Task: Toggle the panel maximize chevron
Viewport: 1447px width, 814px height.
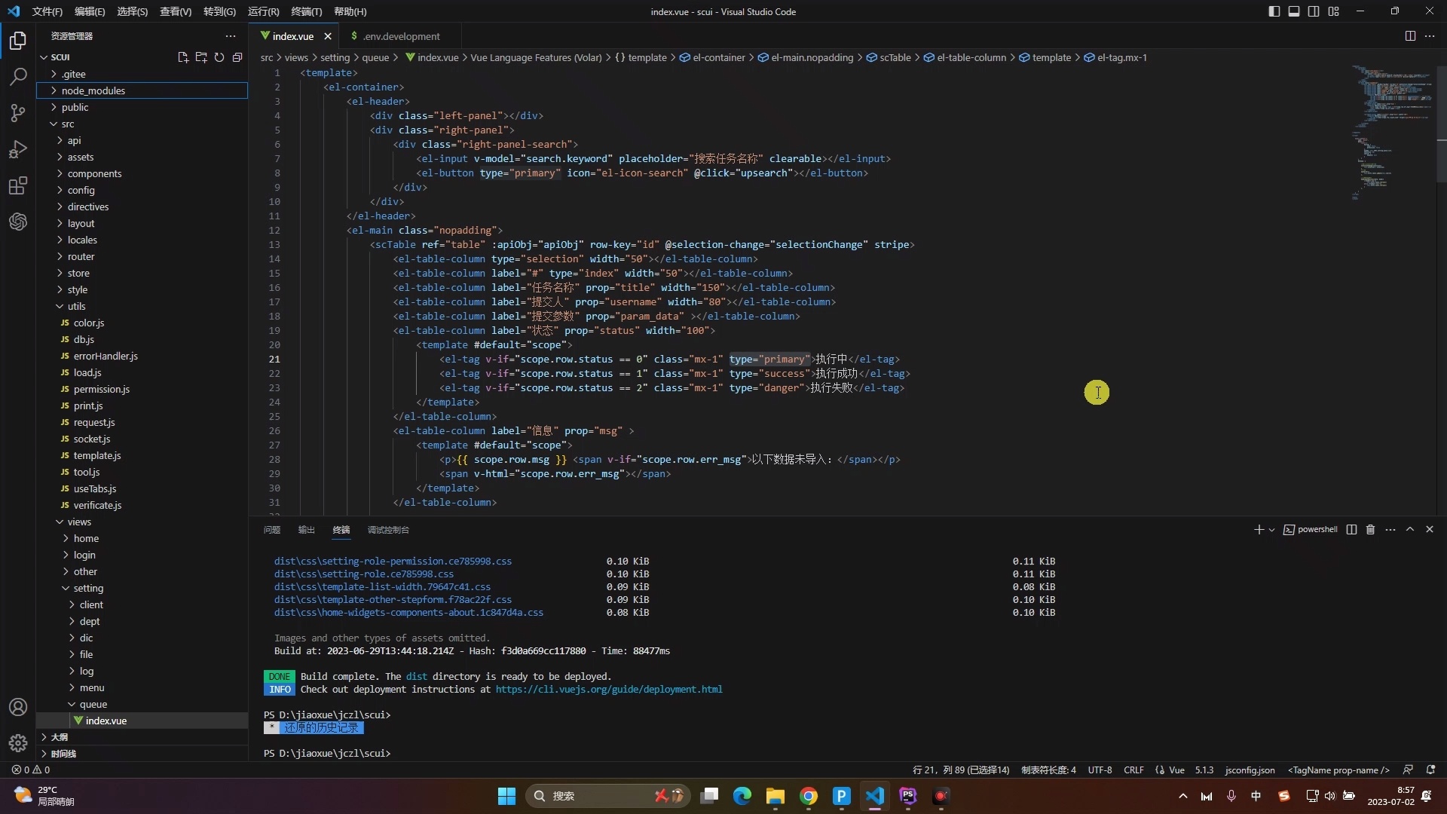Action: (x=1410, y=530)
